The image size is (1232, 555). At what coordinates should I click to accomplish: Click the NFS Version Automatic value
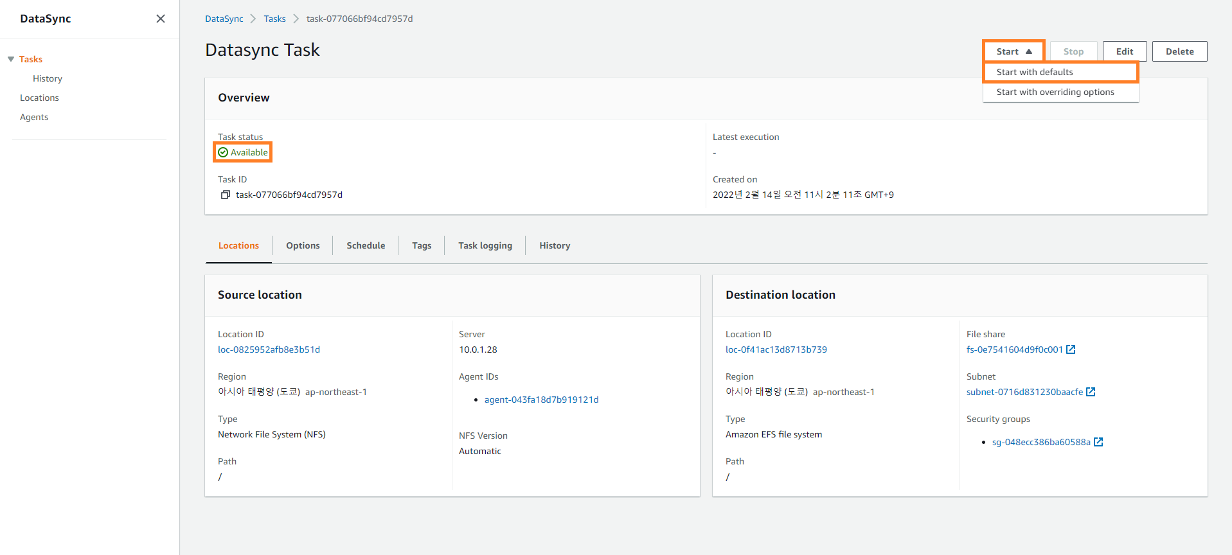(480, 451)
